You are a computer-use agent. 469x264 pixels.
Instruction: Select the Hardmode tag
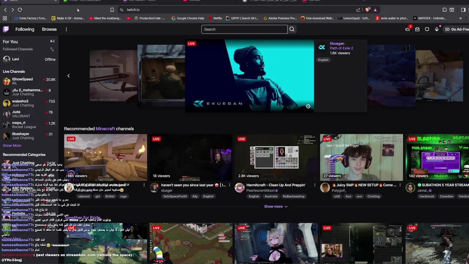click(x=427, y=197)
